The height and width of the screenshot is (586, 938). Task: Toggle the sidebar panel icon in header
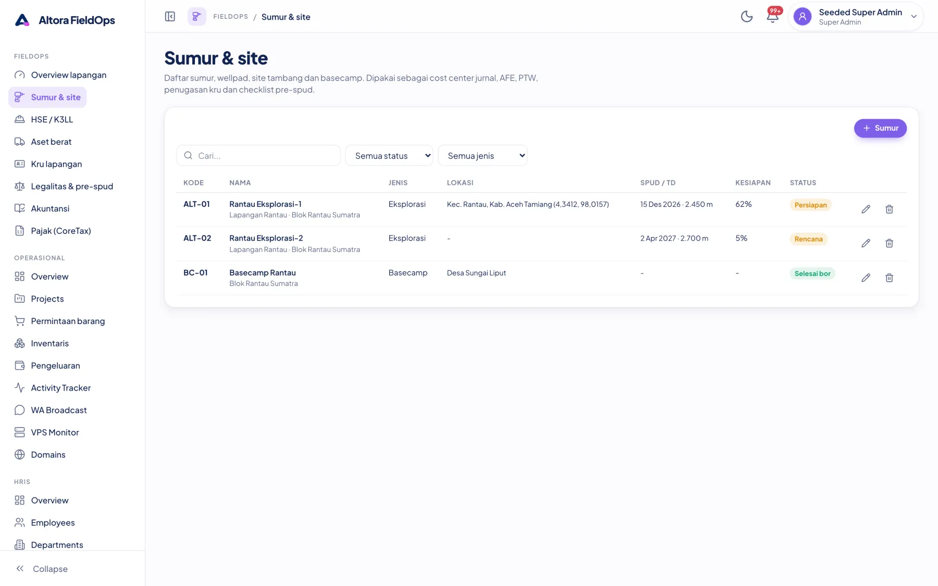(x=170, y=17)
